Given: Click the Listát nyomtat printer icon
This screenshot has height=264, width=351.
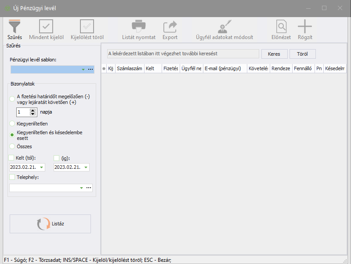Looking at the screenshot, I should pos(138,27).
